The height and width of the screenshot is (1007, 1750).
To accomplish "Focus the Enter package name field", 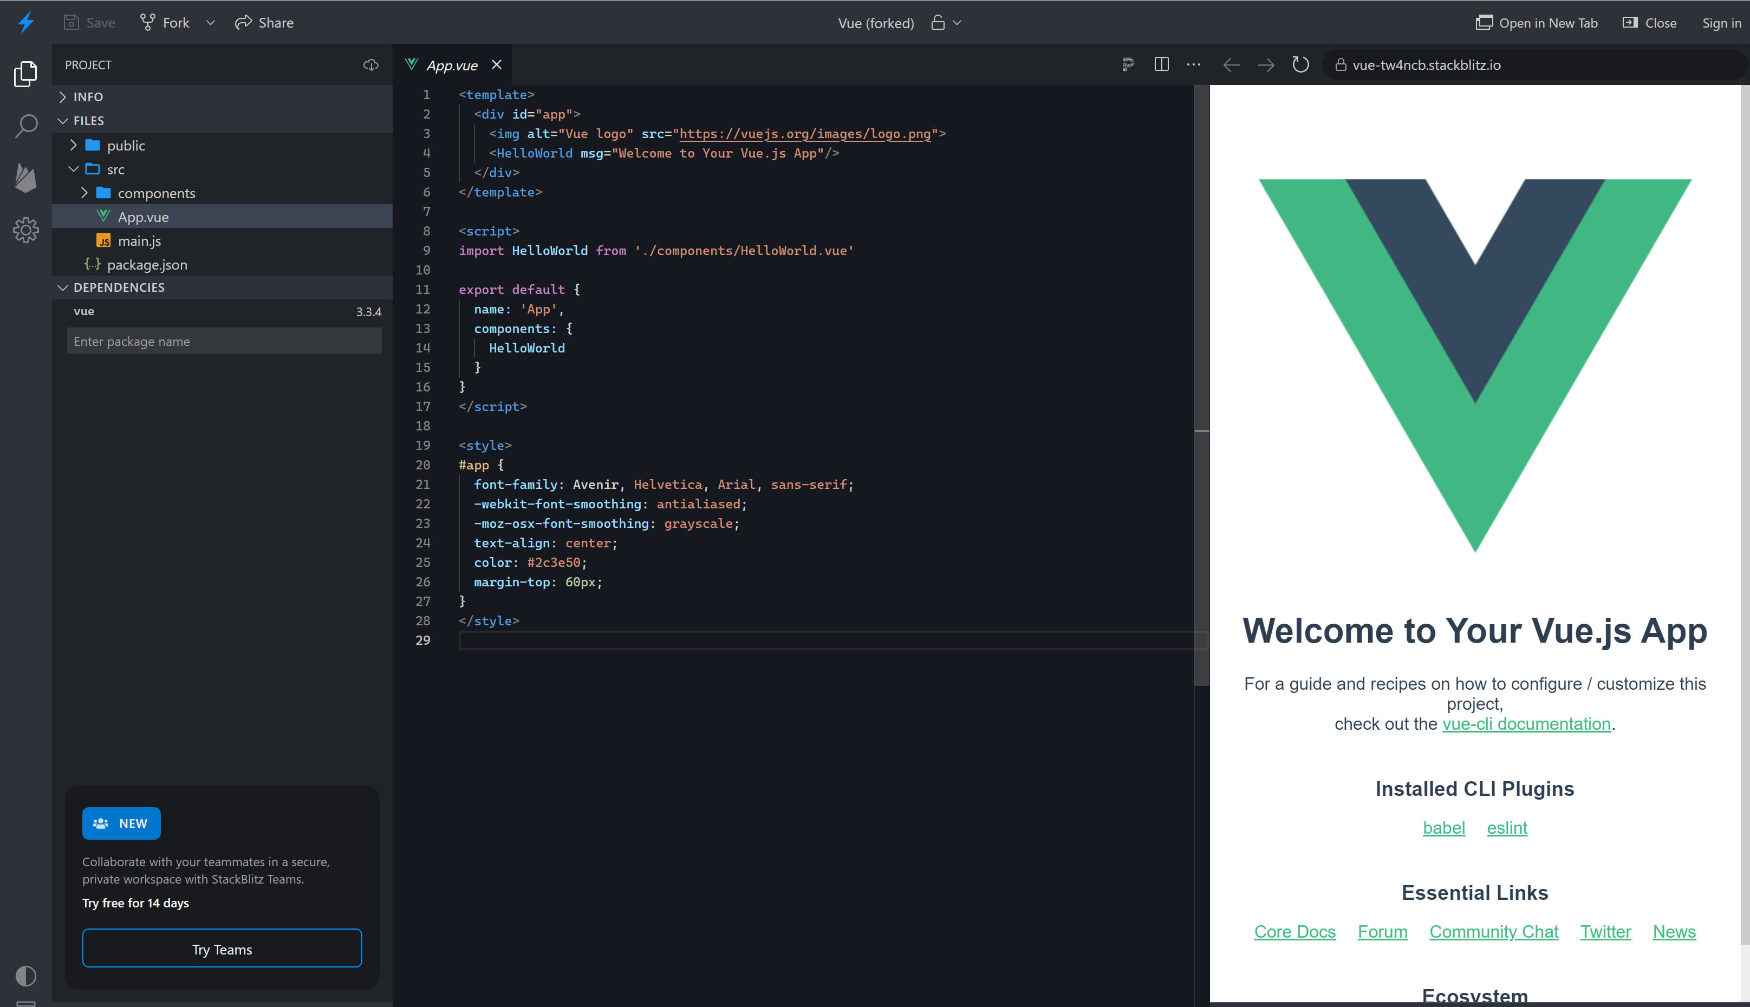I will point(224,341).
